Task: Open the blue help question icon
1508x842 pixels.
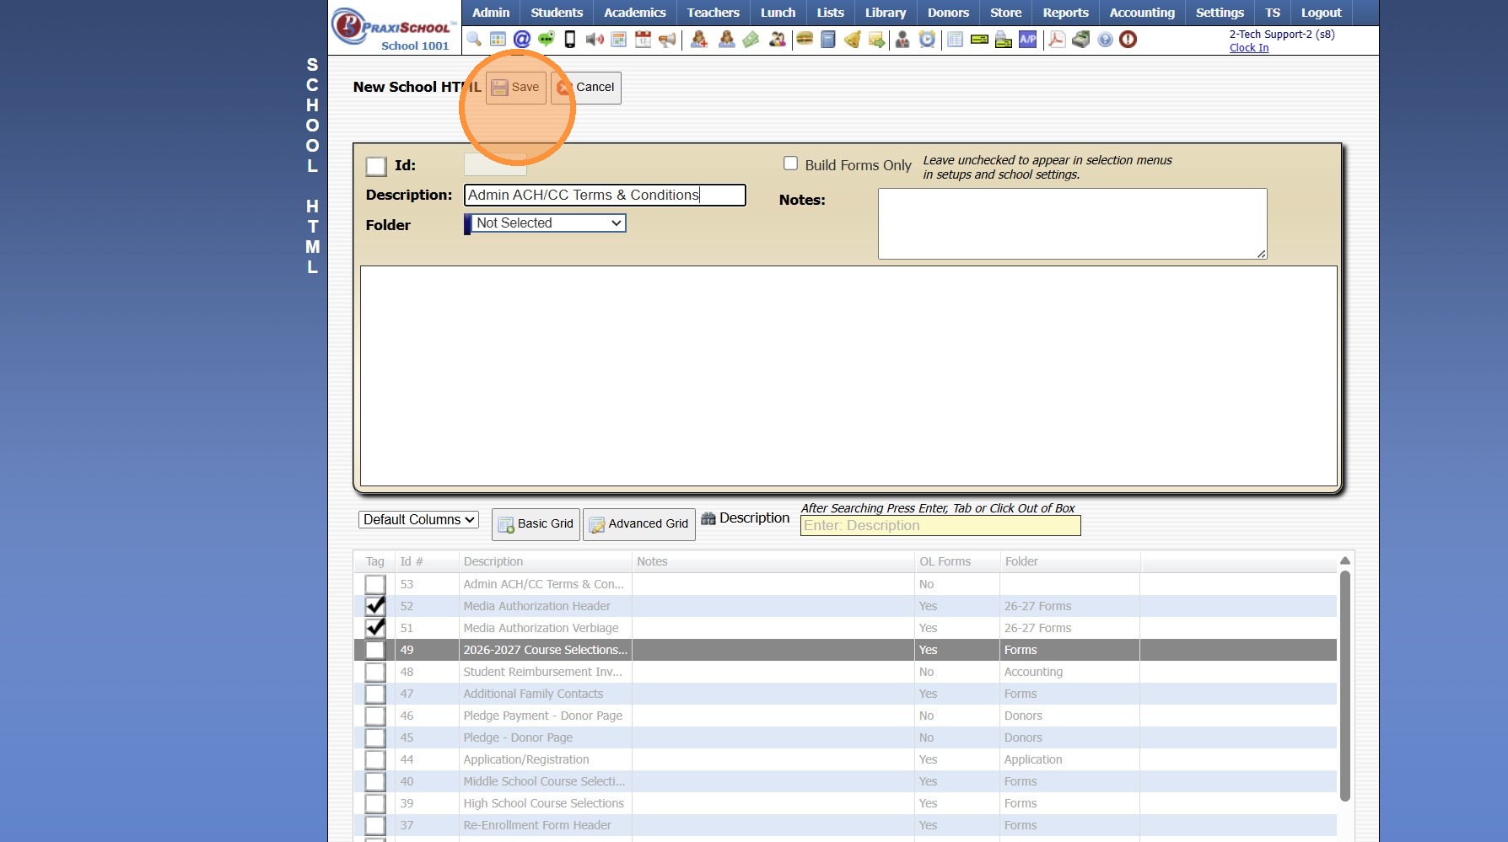Action: (x=1105, y=40)
